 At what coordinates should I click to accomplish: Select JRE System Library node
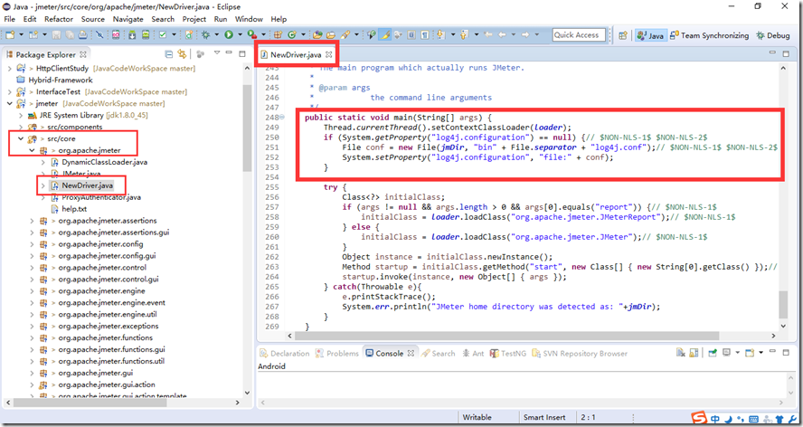[x=88, y=115]
